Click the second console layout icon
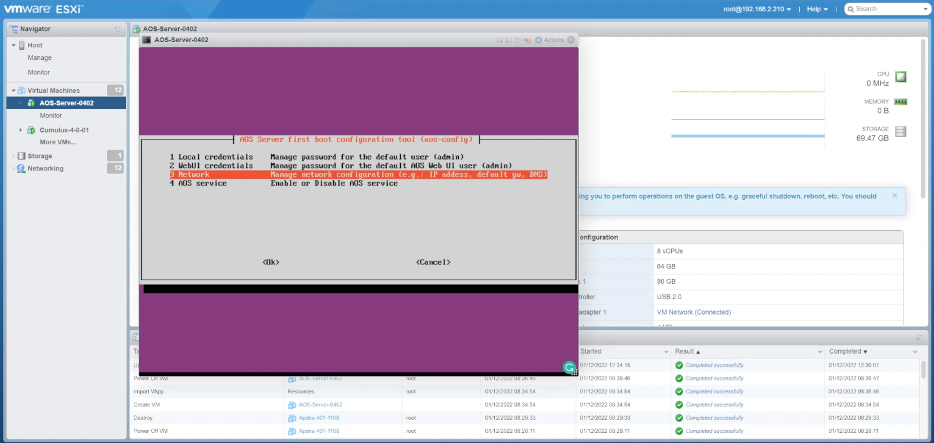The height and width of the screenshot is (443, 934). (x=509, y=40)
